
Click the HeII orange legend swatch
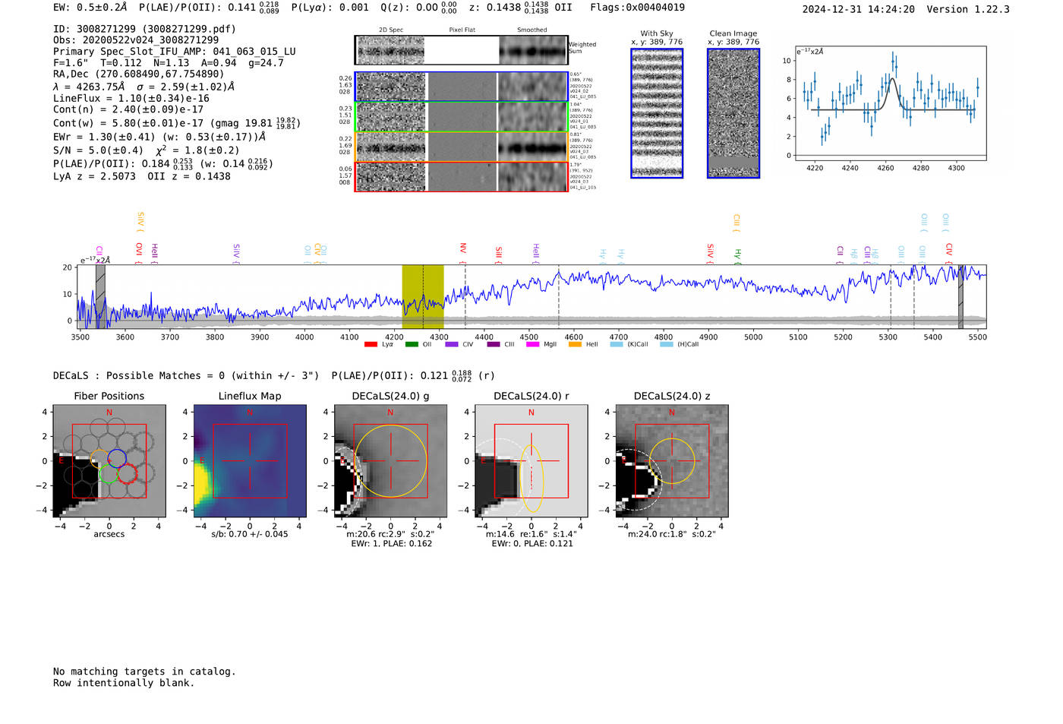(575, 344)
